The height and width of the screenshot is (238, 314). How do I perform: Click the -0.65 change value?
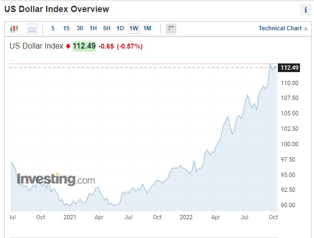106,47
